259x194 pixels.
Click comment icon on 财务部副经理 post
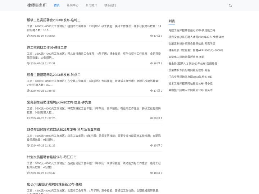pyautogui.click(x=159, y=145)
